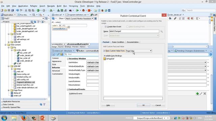Click the isPageDef data binding item

[109, 59]
